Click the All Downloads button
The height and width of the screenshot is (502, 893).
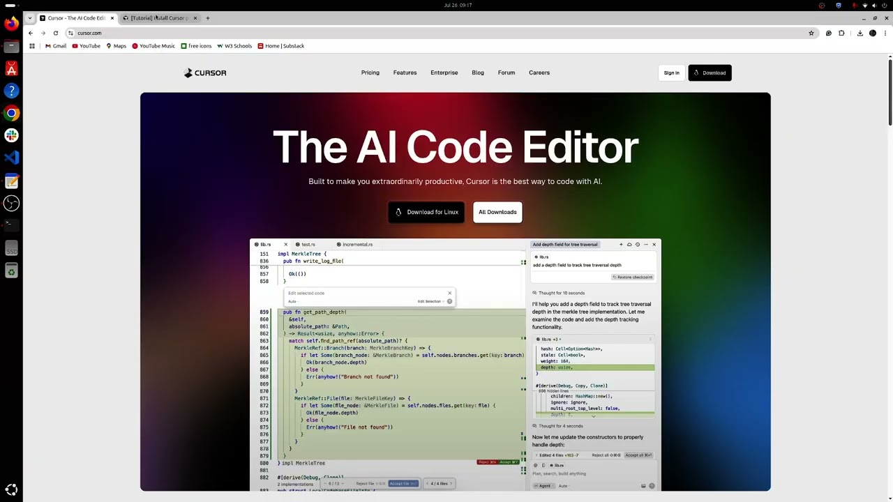point(497,212)
